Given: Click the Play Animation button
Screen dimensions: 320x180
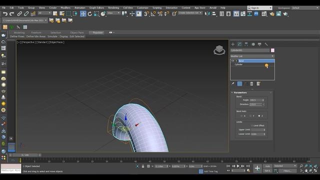Looking at the screenshot, I should 238,166.
